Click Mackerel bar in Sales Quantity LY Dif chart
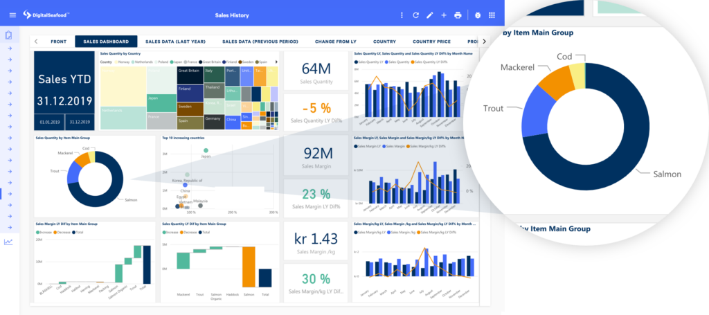Screen dimensions: 709x315 (183, 261)
